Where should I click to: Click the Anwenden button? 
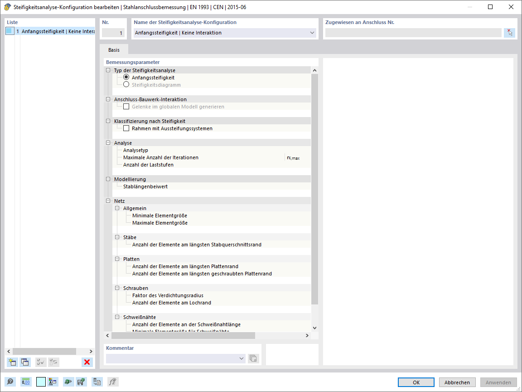tap(498, 382)
